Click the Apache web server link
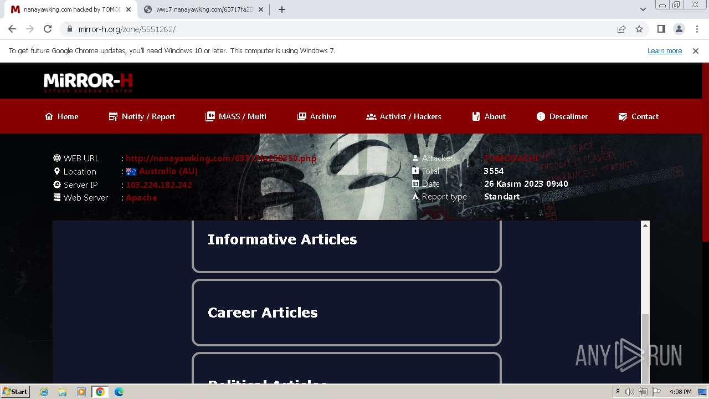 point(141,198)
